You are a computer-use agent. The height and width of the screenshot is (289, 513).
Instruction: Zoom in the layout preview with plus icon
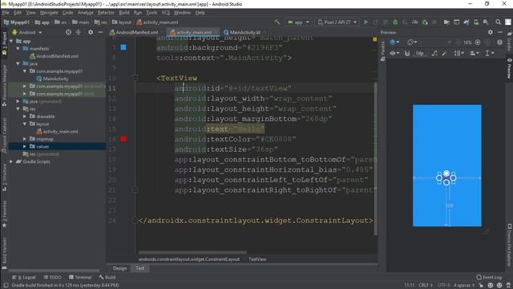click(x=478, y=43)
